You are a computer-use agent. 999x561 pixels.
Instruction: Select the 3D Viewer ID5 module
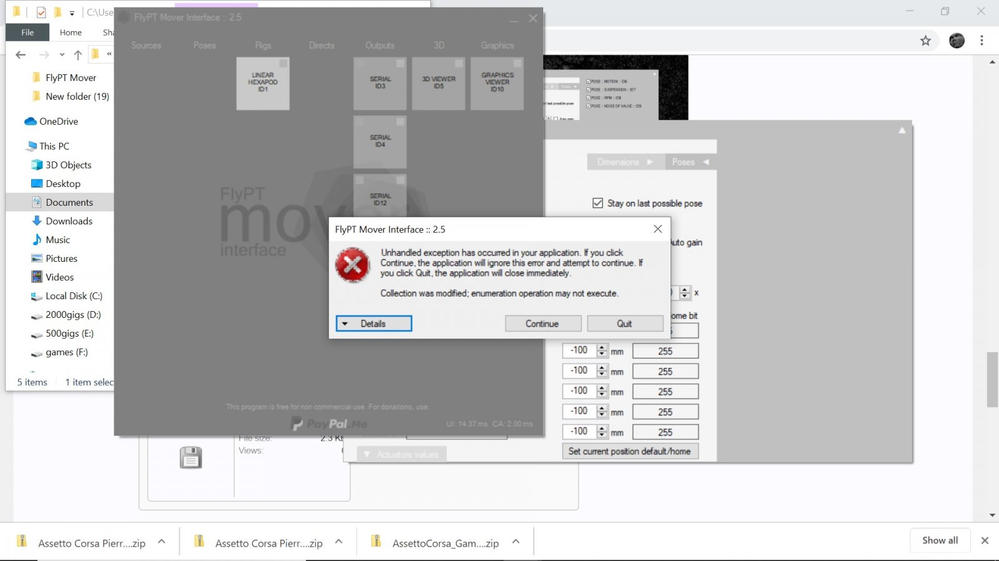point(438,84)
